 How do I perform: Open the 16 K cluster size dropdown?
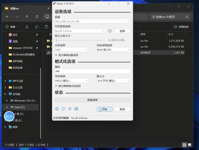[113, 81]
